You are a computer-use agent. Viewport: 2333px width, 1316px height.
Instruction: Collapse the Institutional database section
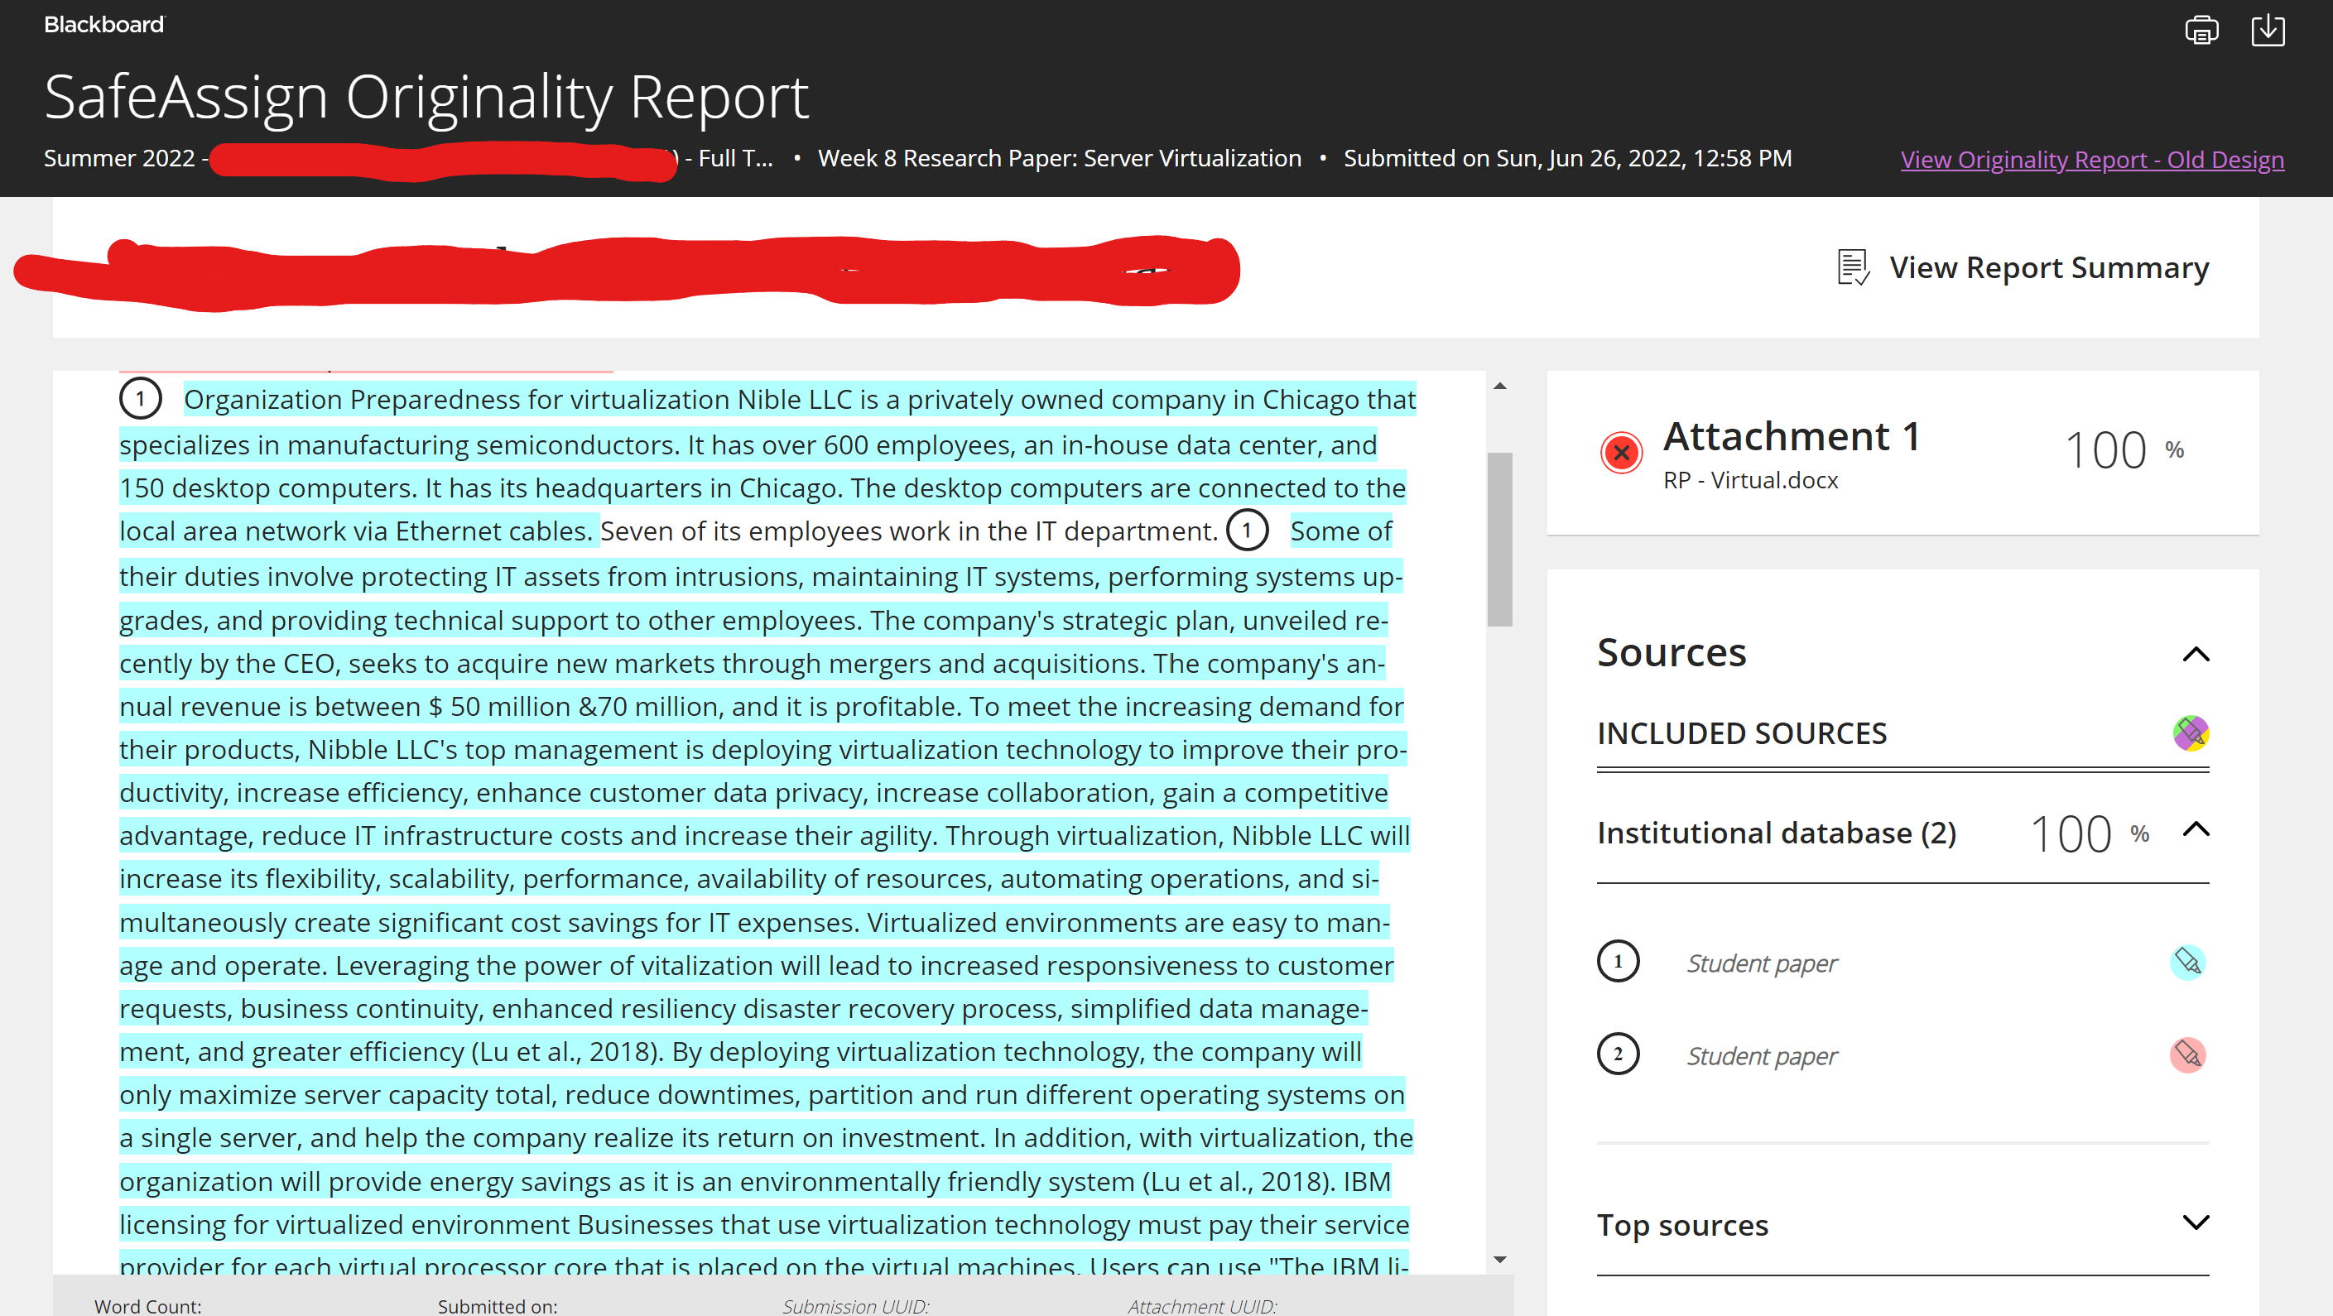click(2196, 829)
